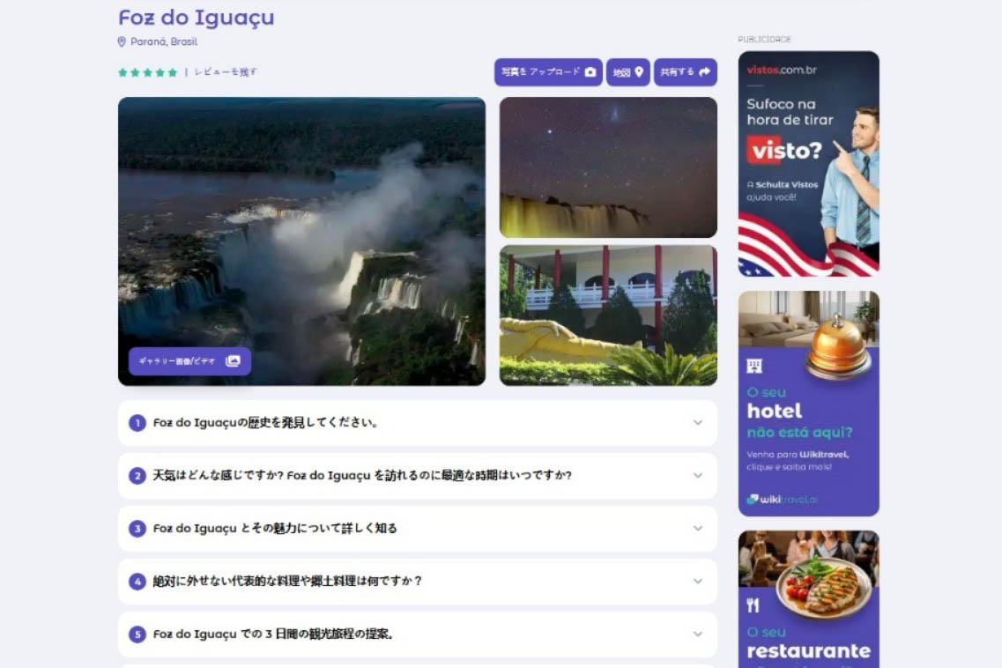Click the number 4 badge on the 料理 row

(137, 581)
